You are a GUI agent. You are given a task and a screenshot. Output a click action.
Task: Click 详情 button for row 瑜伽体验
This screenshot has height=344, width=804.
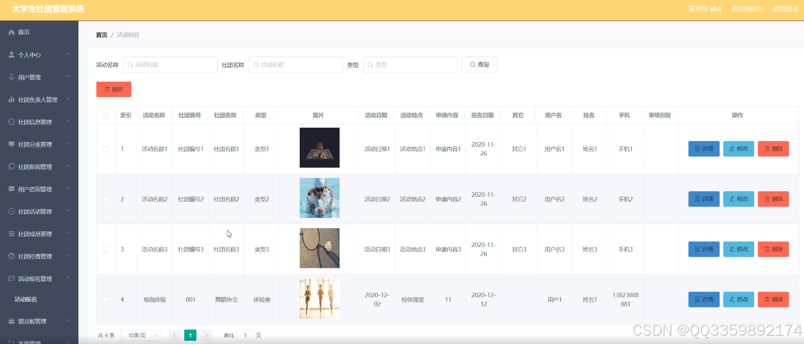(x=704, y=299)
